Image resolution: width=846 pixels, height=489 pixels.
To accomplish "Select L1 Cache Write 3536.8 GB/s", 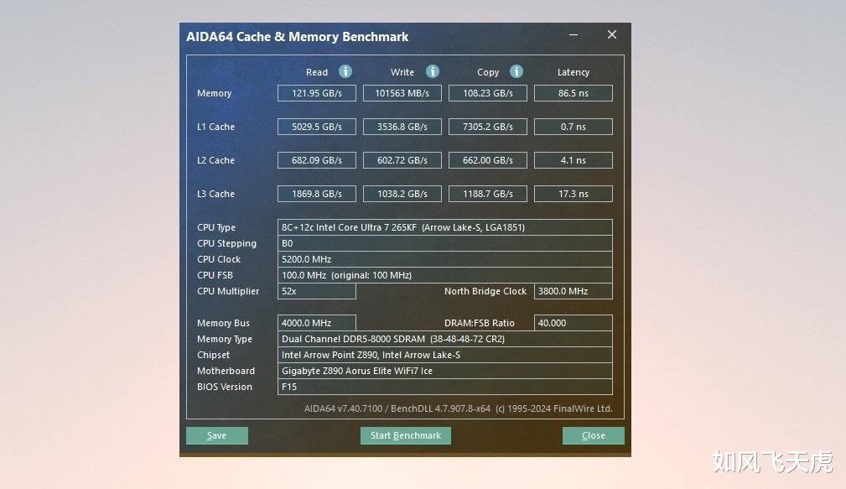I will [x=402, y=127].
